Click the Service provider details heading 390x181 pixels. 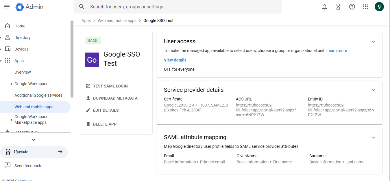pos(194,90)
